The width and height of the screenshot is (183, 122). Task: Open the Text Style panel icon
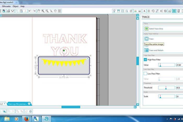pyautogui.click(x=144, y=11)
